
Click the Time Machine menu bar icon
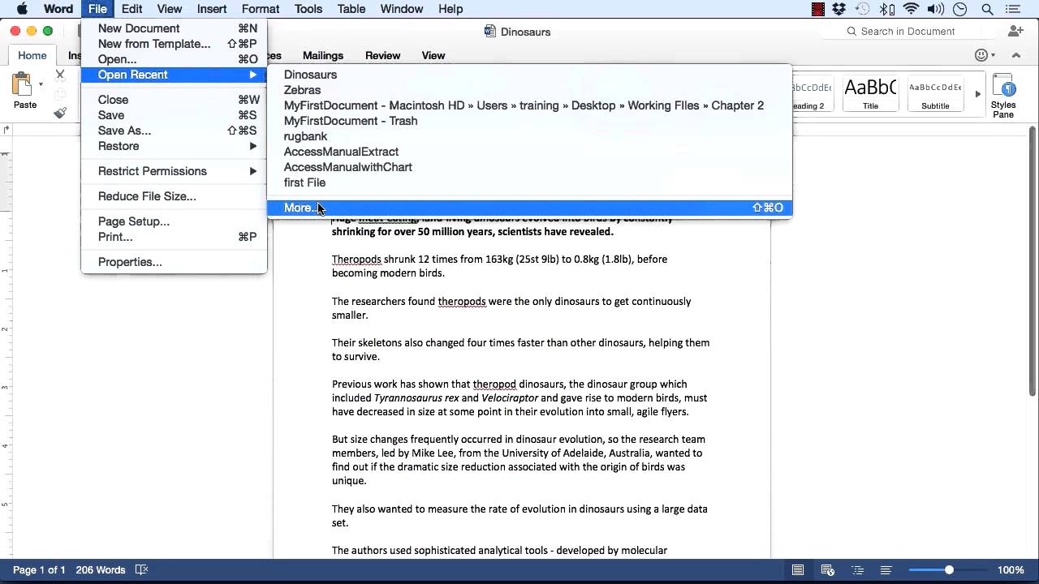coord(863,9)
